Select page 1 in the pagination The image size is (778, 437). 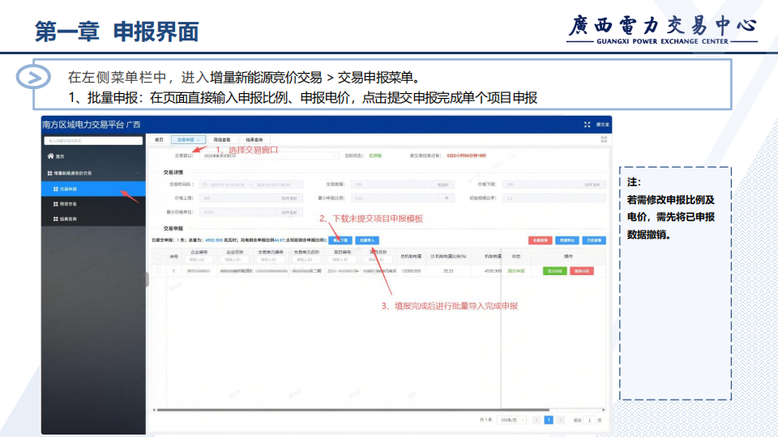[549, 420]
